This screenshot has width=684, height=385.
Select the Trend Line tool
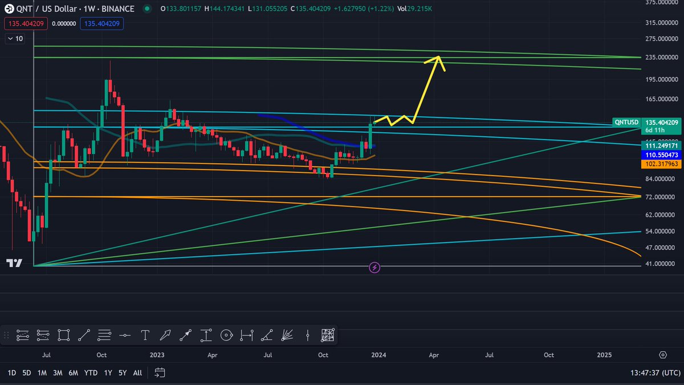coord(83,335)
